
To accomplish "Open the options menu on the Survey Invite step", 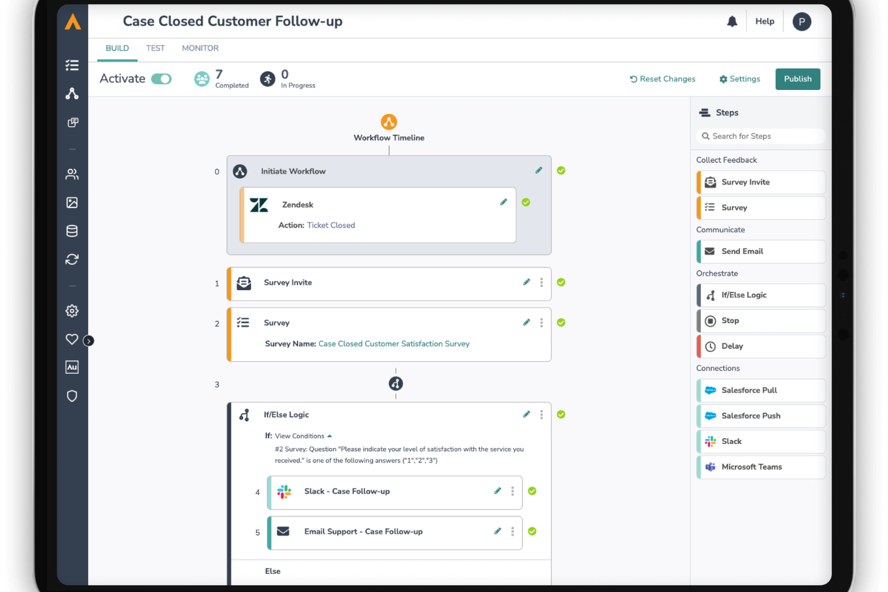I will (x=541, y=282).
